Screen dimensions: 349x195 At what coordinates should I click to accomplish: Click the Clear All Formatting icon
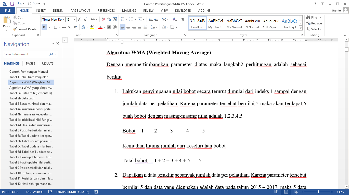[x=104, y=19]
